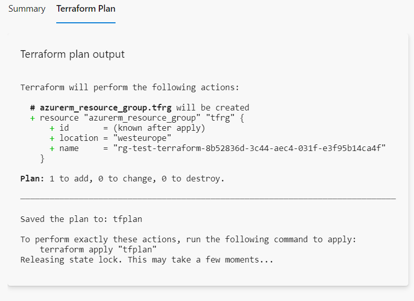Click the green plus beside the location attribute
Screen dimensions: 414x301
pos(52,138)
